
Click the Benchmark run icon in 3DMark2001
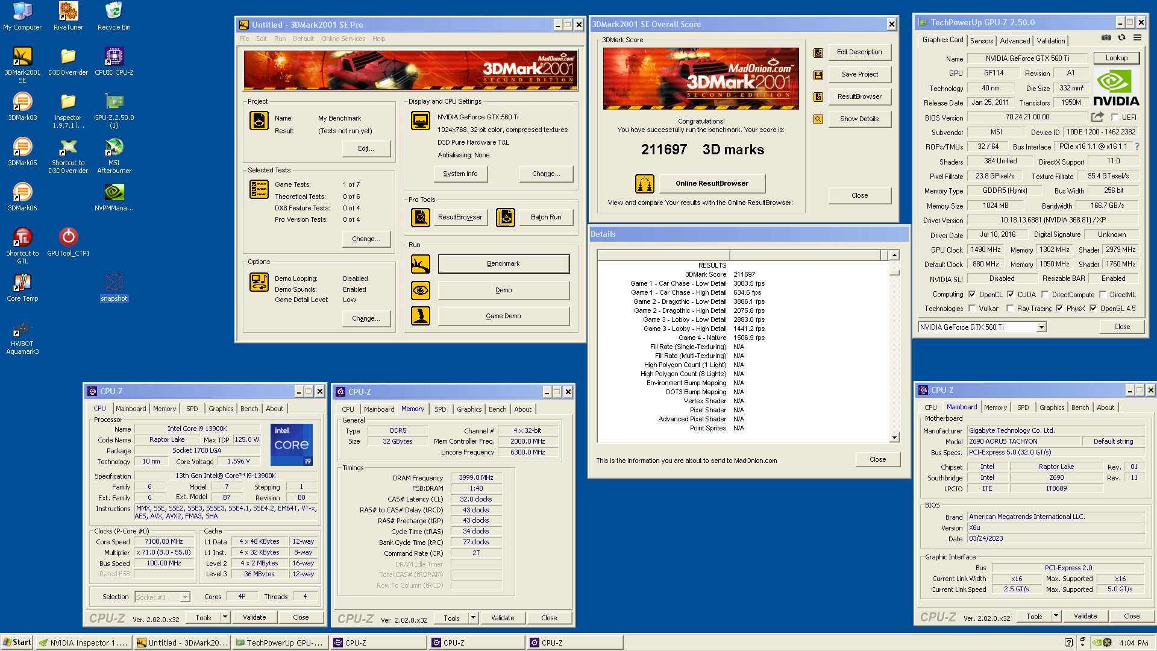point(421,264)
